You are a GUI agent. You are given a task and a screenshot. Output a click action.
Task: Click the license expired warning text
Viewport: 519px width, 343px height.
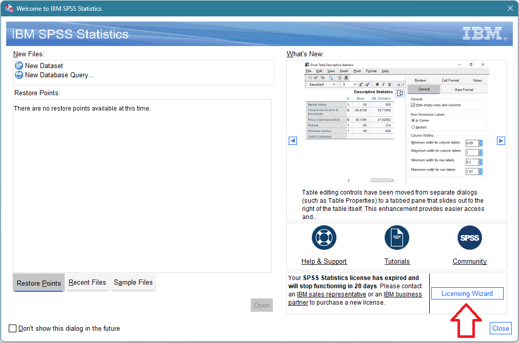(x=355, y=290)
